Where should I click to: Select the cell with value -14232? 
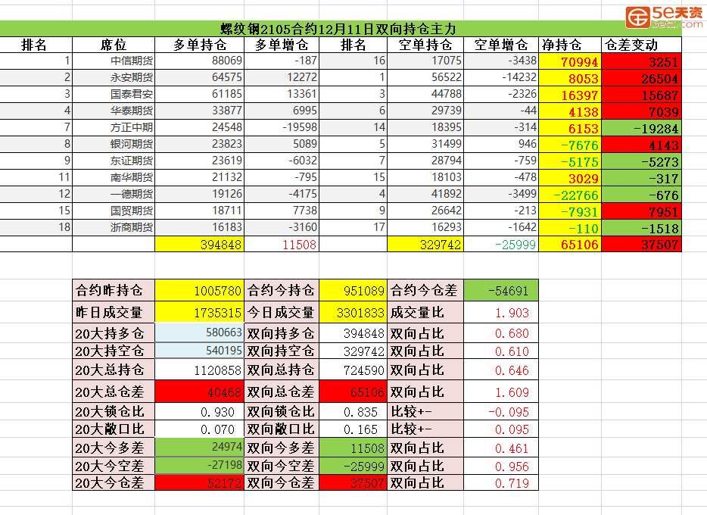click(501, 77)
